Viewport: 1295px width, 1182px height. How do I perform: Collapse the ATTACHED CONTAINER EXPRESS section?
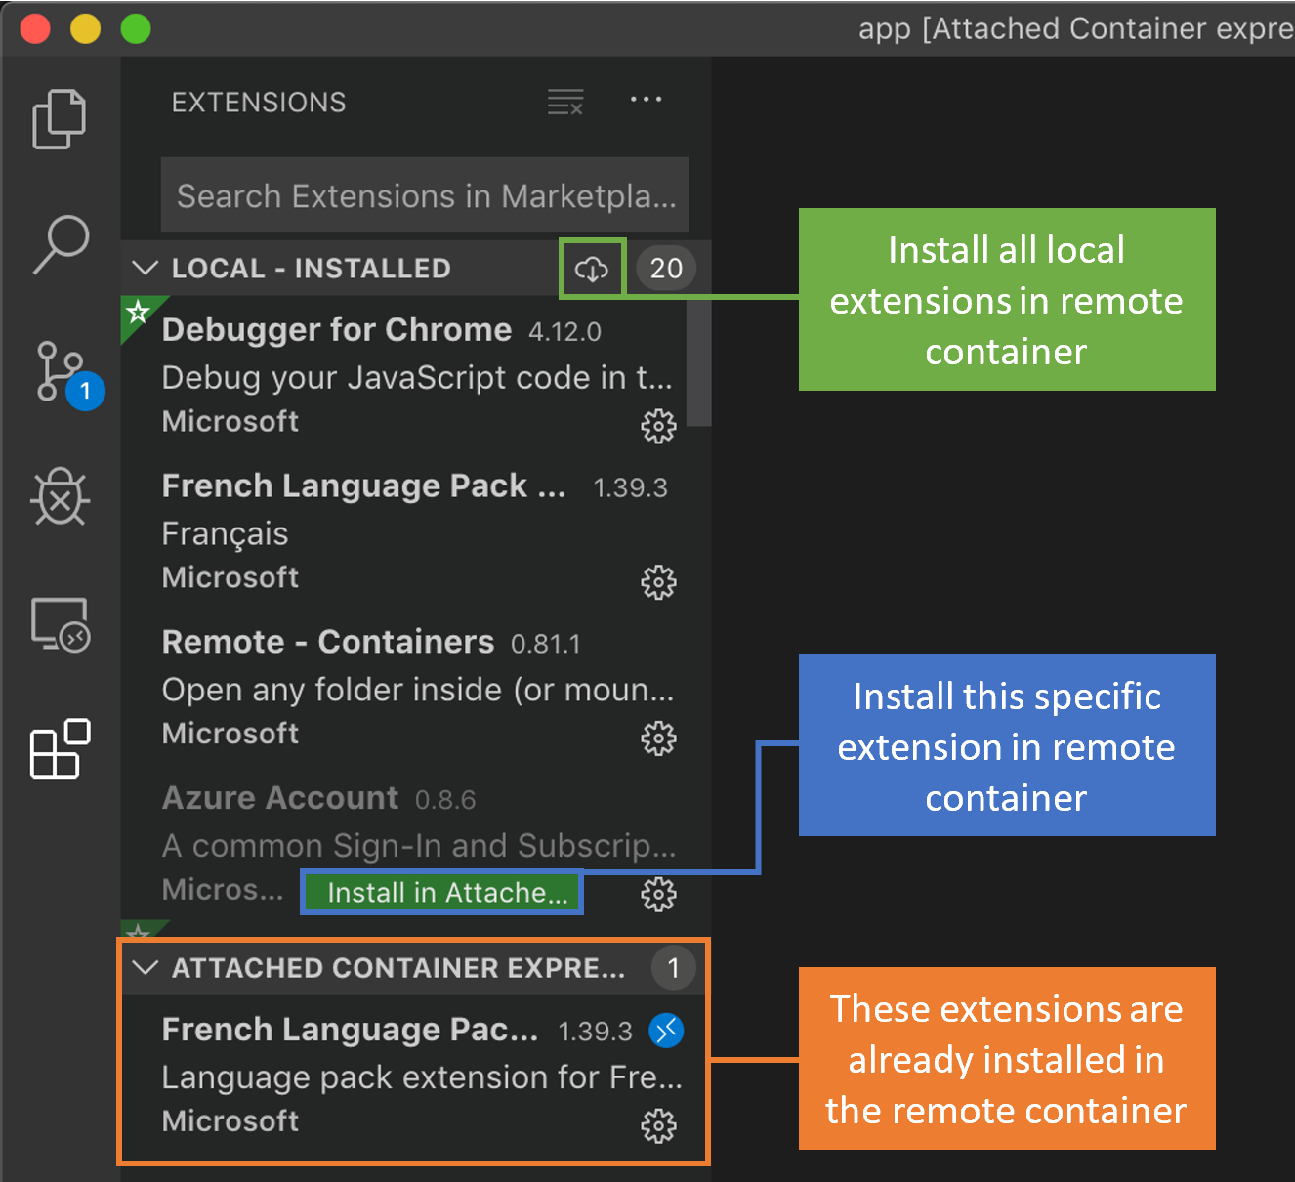click(x=144, y=967)
